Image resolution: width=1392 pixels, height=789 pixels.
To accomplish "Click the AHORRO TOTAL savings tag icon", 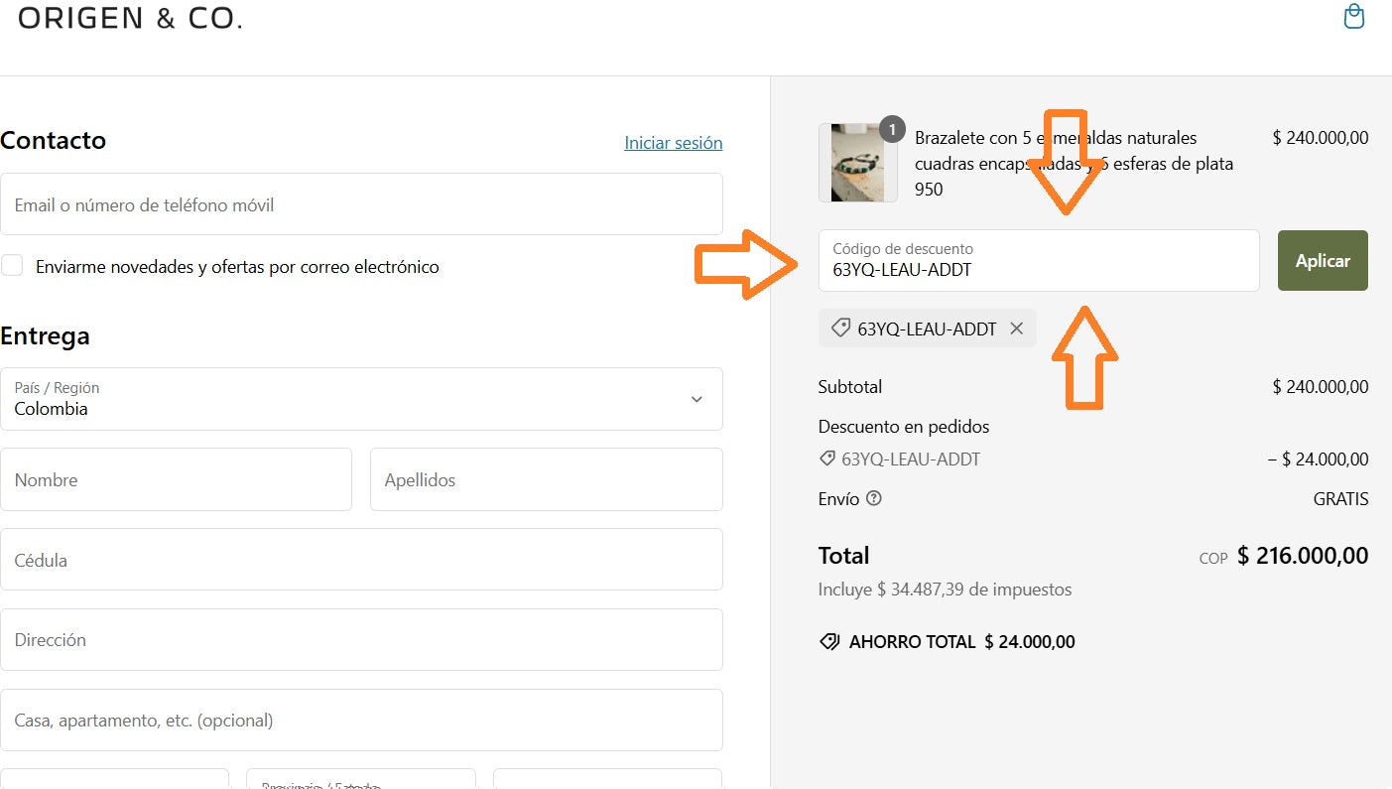I will tap(829, 642).
